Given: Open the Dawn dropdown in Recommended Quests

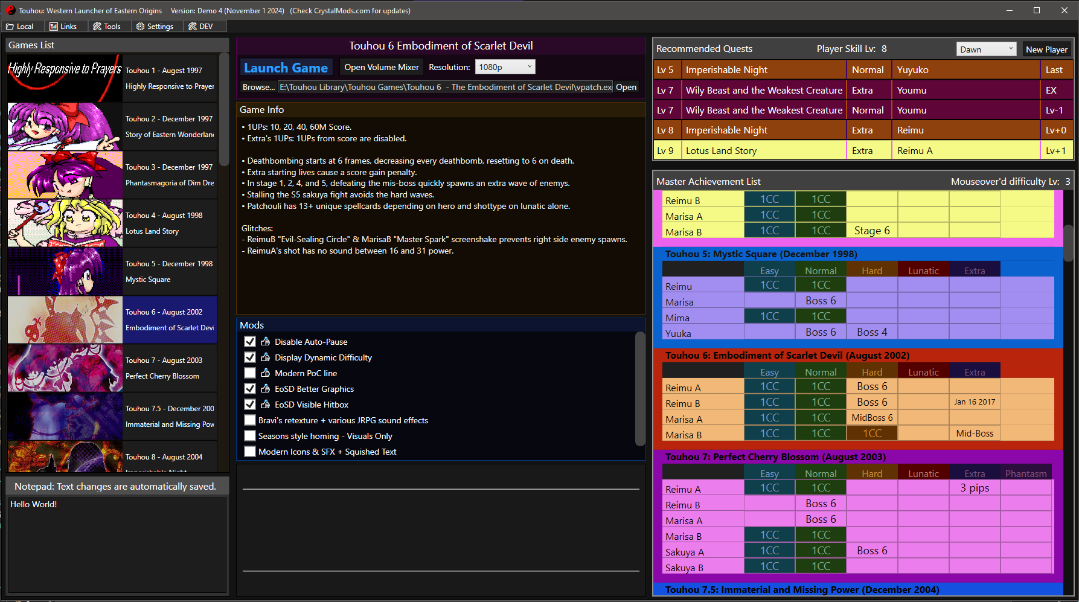Looking at the screenshot, I should 986,50.
